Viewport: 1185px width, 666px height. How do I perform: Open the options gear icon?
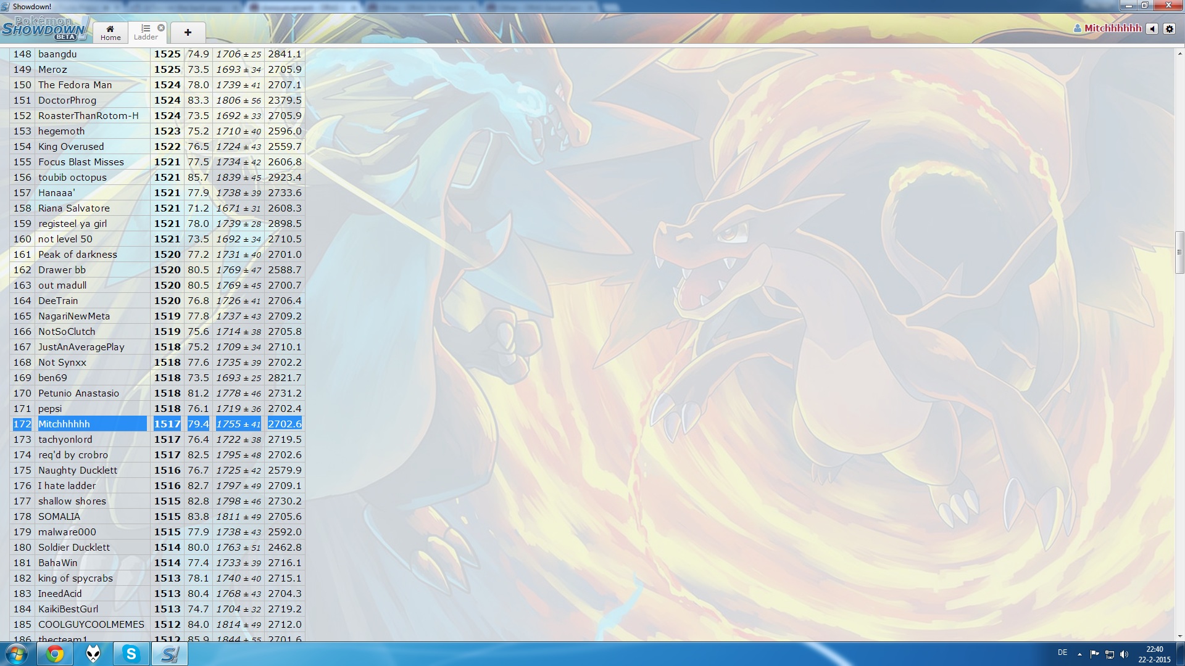[1169, 29]
